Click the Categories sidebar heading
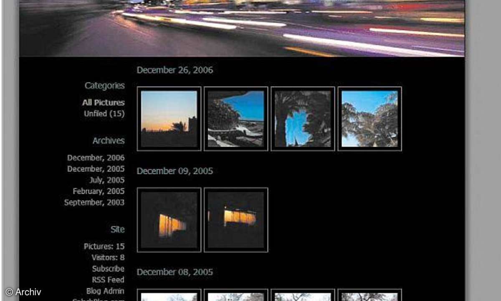501x301 pixels. tap(104, 86)
